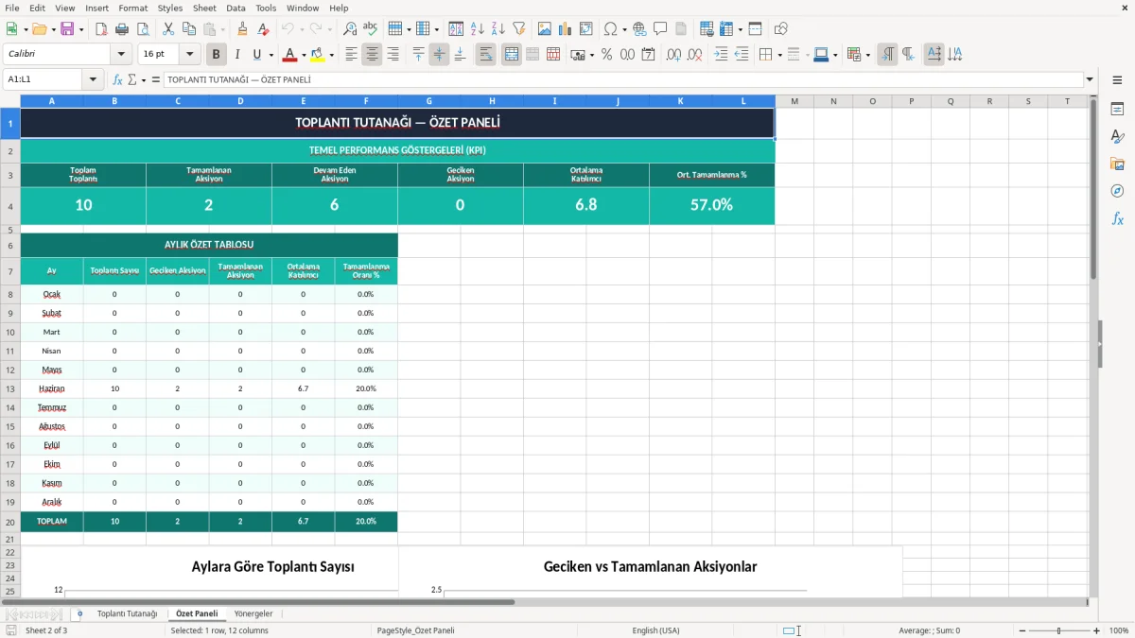Click the Print icon
Viewport: 1135px width, 638px height.
[x=122, y=29]
